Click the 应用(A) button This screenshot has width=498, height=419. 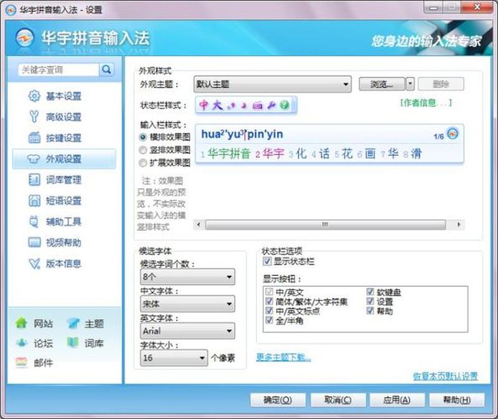click(x=397, y=400)
